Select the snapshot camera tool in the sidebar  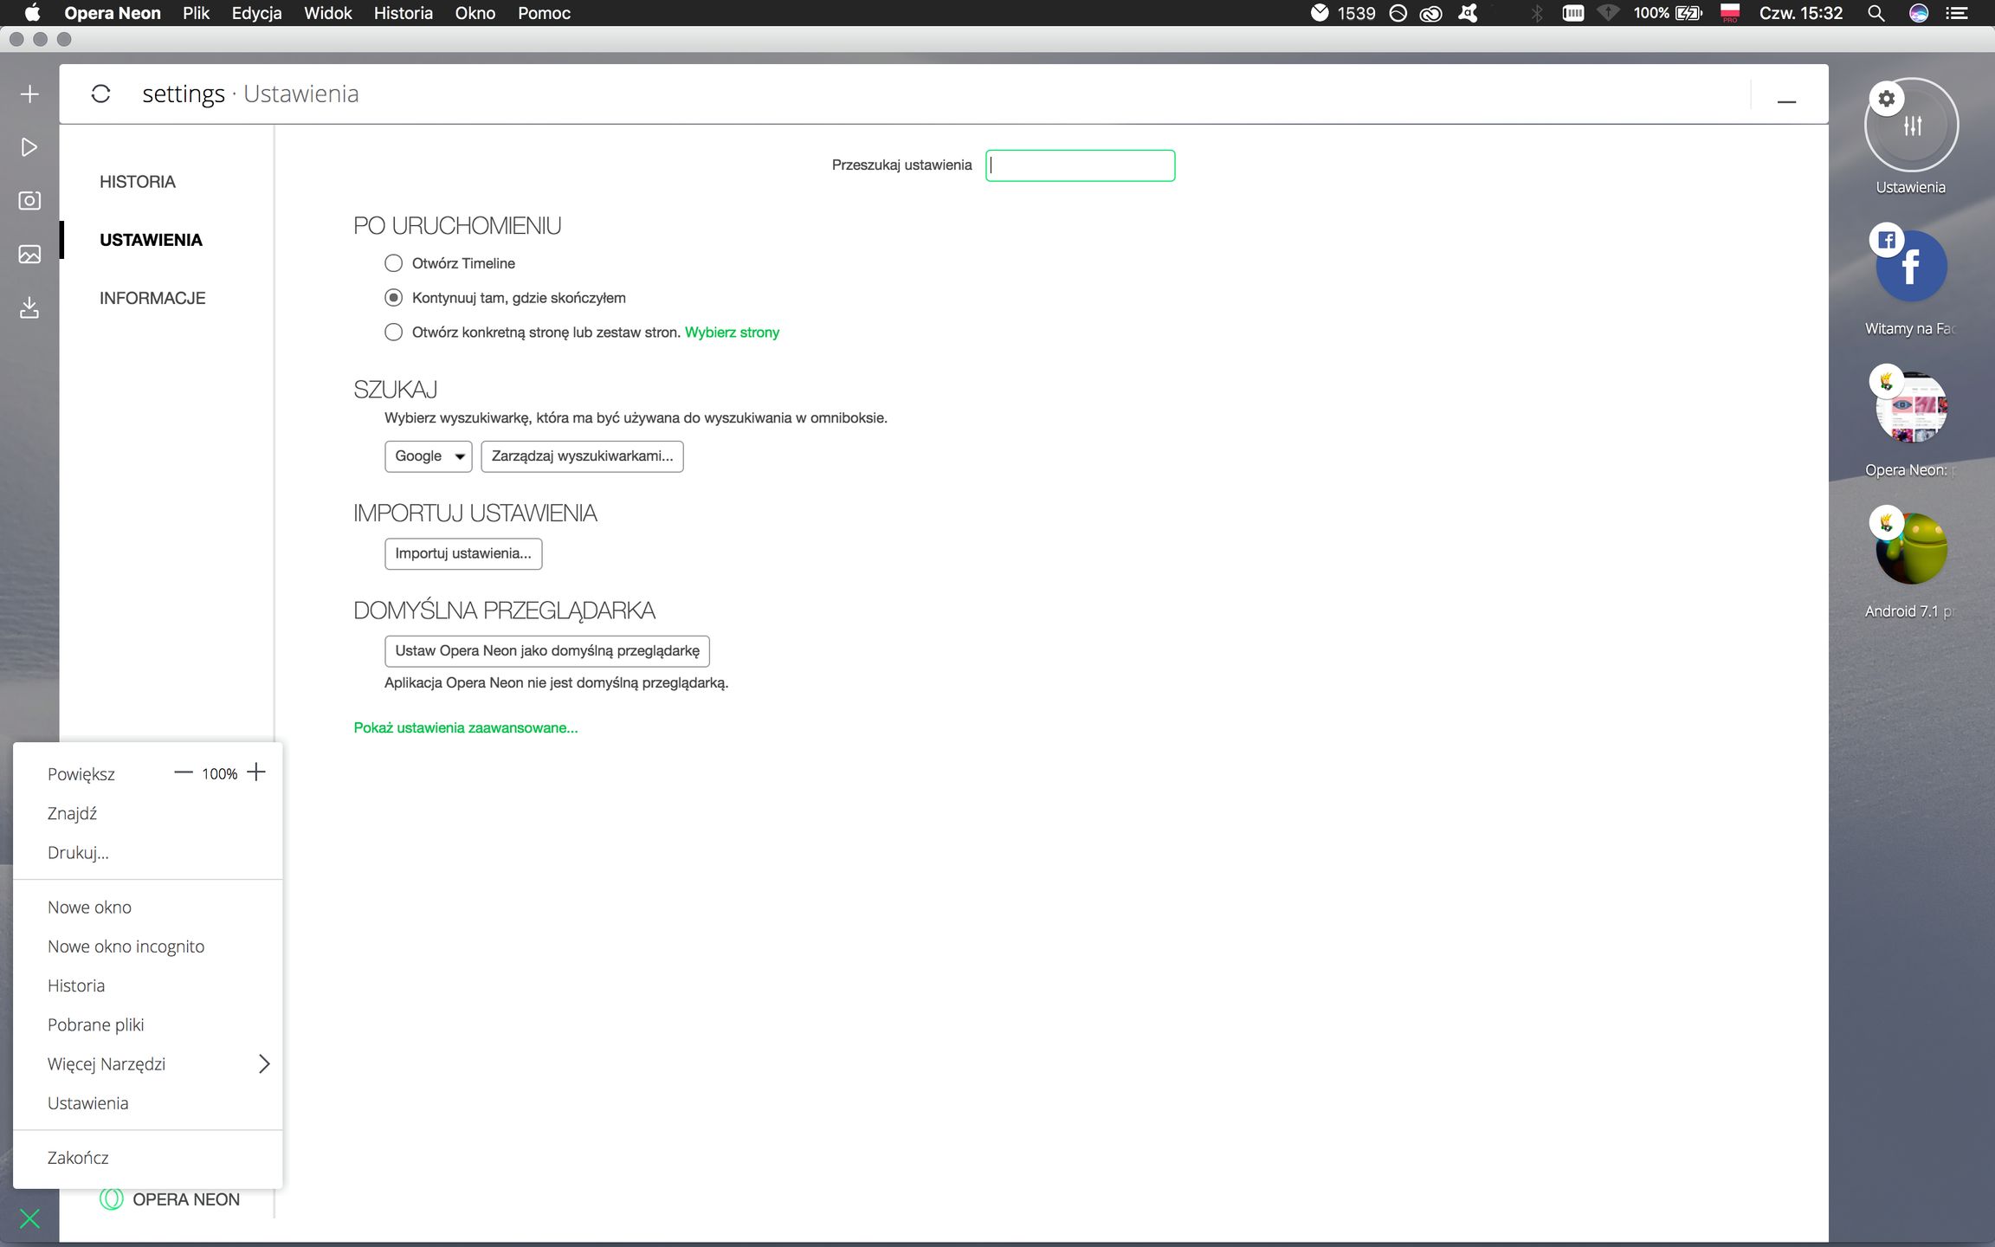(29, 200)
